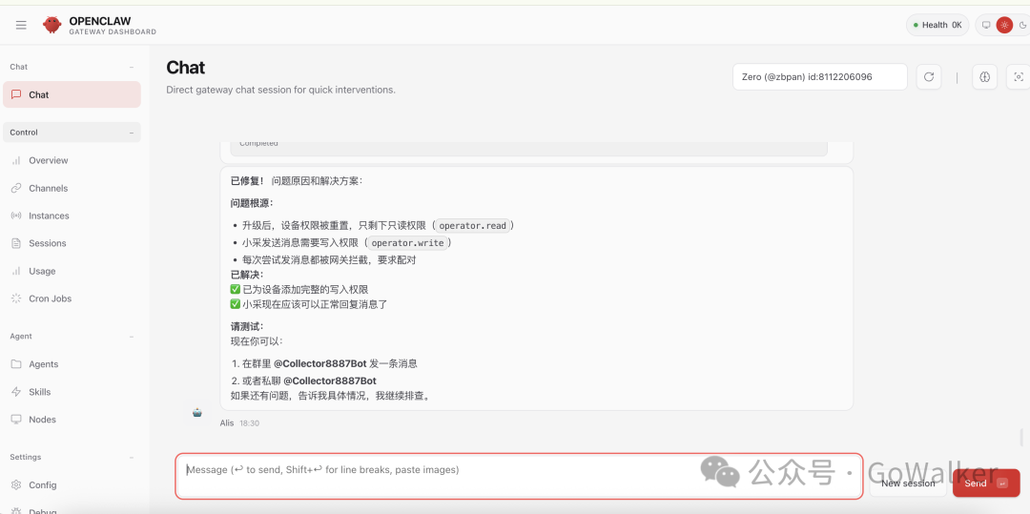Click the 问题根源 heading
This screenshot has width=1030, height=514.
point(252,203)
